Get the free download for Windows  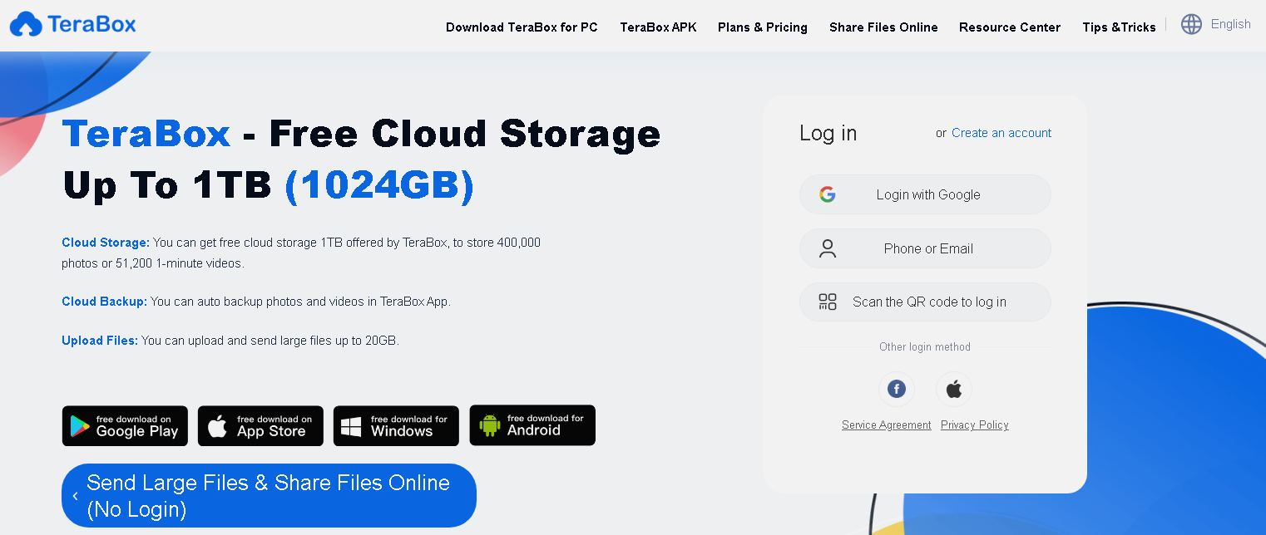[396, 425]
